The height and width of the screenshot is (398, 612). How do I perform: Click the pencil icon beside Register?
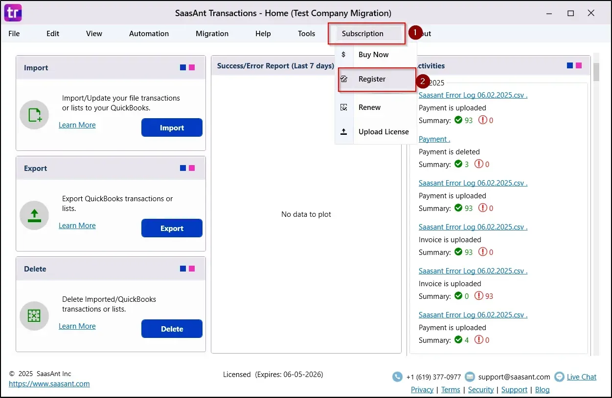(344, 79)
